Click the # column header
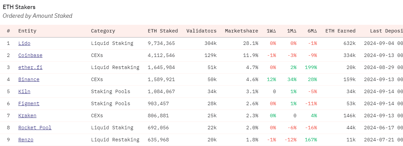This screenshot has height=146, width=403. tap(8, 31)
